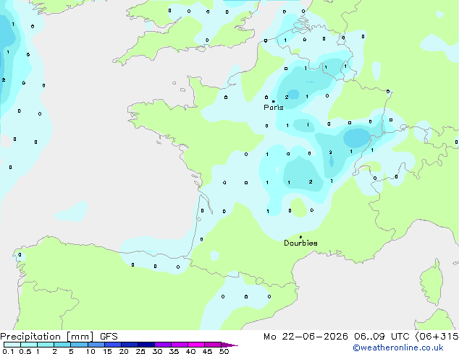Pick the 15–20 mm legend swatch
Image resolution: width=459 pixels, height=354 pixels.
point(113,345)
